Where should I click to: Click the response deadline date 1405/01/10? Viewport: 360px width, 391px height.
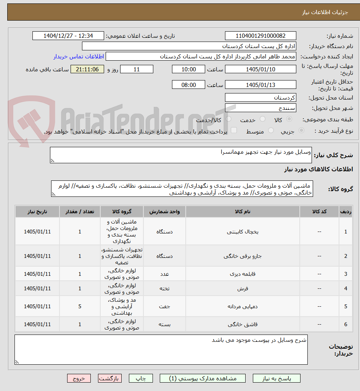[260, 69]
